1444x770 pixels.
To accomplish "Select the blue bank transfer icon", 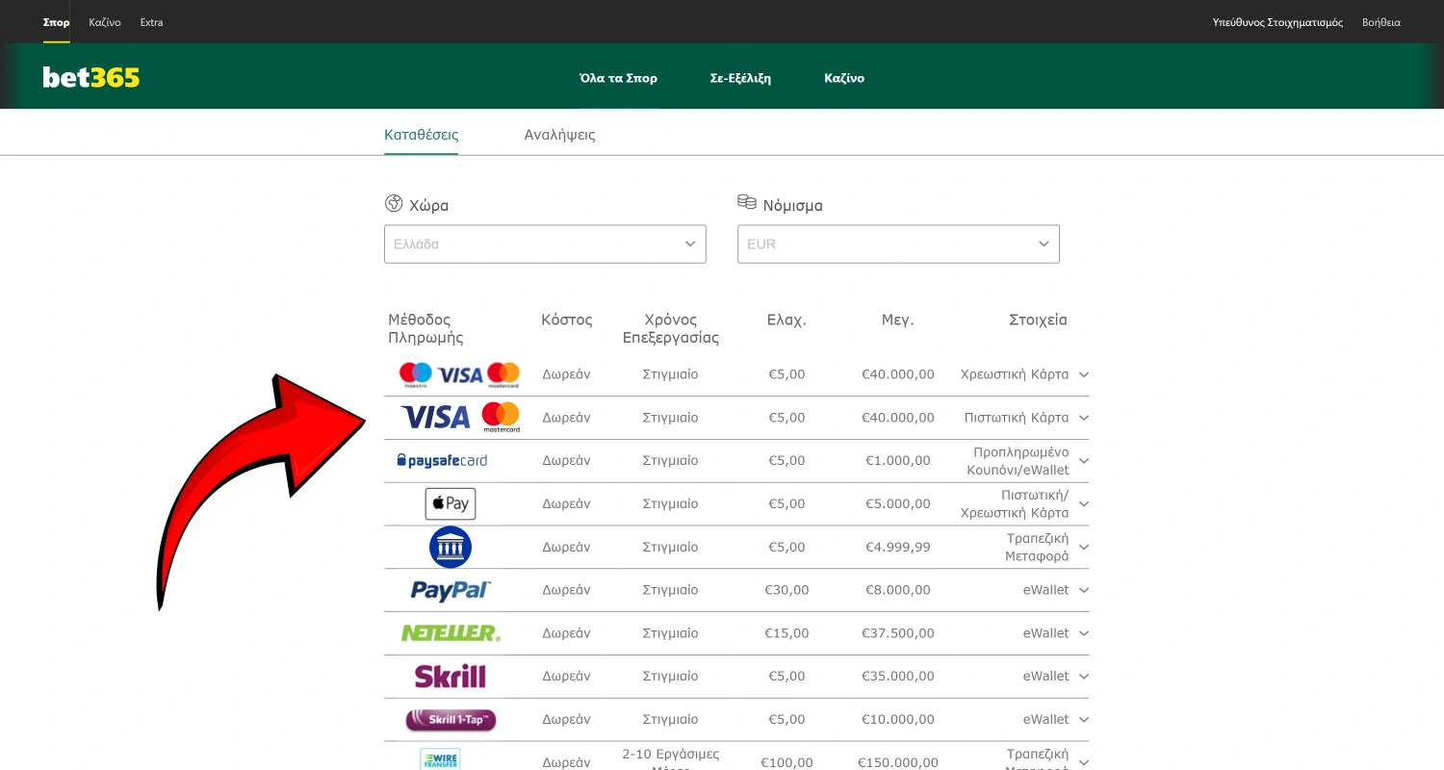I will point(451,547).
